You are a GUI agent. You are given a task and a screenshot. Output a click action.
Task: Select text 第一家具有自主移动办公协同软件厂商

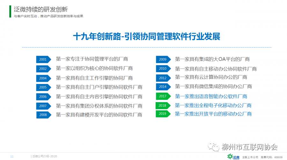click(216, 69)
